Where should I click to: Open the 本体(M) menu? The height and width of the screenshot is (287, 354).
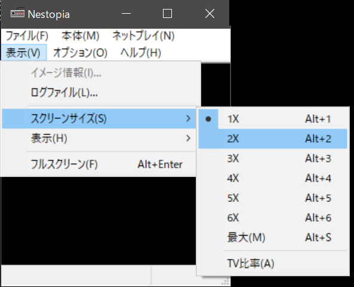coord(81,36)
